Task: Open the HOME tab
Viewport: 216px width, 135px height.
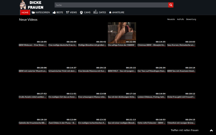Action: [x=25, y=12]
